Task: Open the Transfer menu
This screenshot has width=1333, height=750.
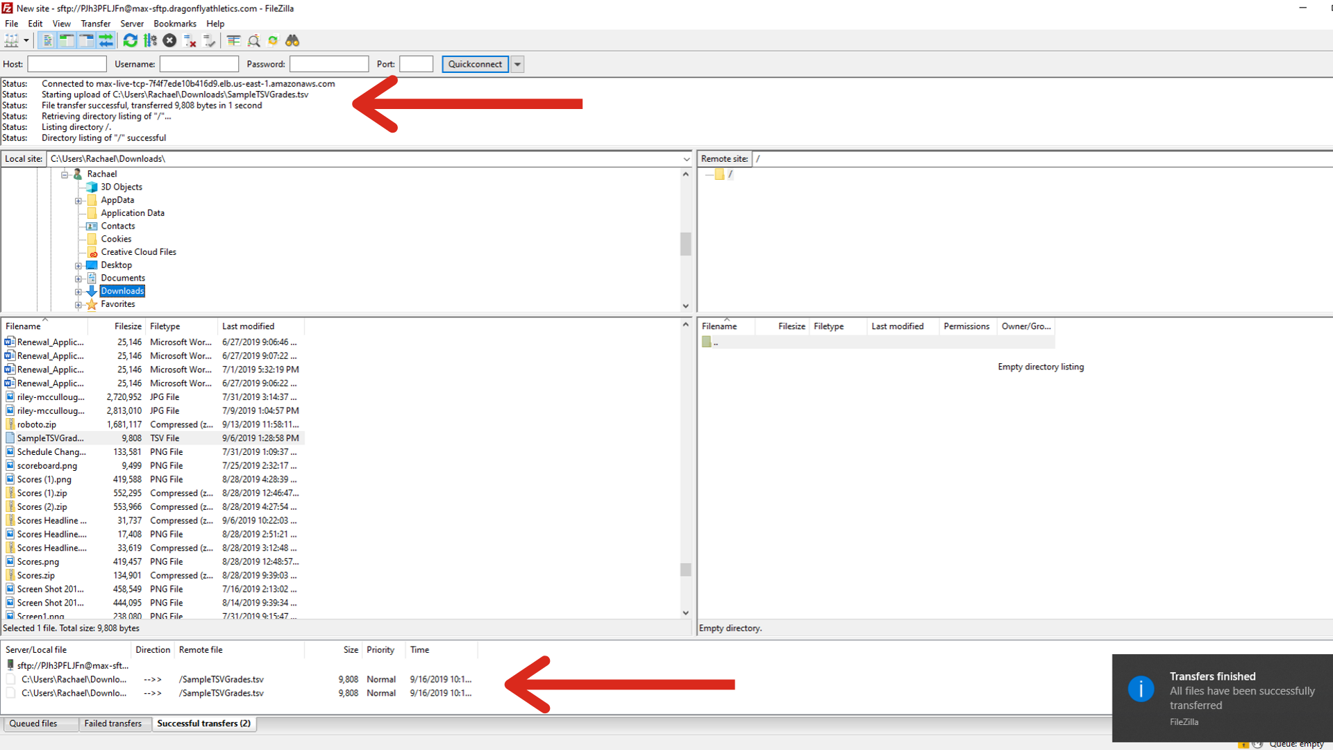Action: [x=95, y=24]
